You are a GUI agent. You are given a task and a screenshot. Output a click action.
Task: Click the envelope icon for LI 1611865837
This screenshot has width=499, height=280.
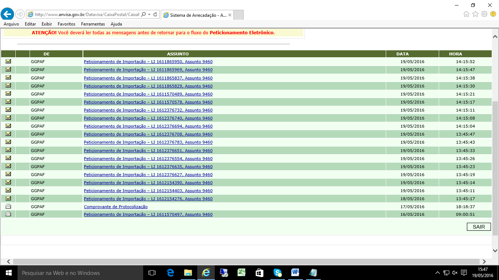(x=8, y=77)
